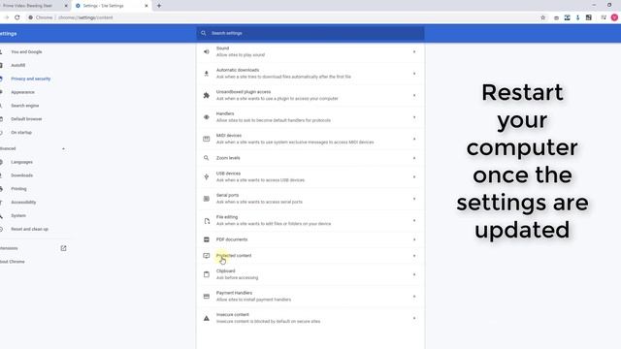Click the search magnifier in settings bar
The height and width of the screenshot is (349, 621).
(204, 33)
